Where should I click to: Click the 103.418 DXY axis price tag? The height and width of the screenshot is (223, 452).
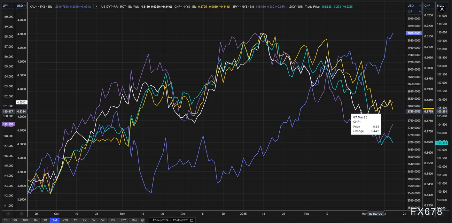442,143
